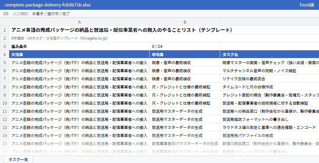Select column A header
The height and width of the screenshot is (163, 319).
pyautogui.click(x=79, y=22)
